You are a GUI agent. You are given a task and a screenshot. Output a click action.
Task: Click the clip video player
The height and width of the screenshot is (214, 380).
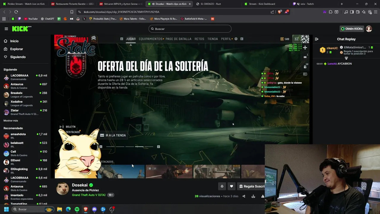tap(181, 106)
